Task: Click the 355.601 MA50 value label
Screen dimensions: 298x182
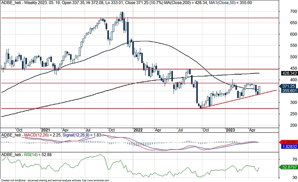Action: coord(290,91)
